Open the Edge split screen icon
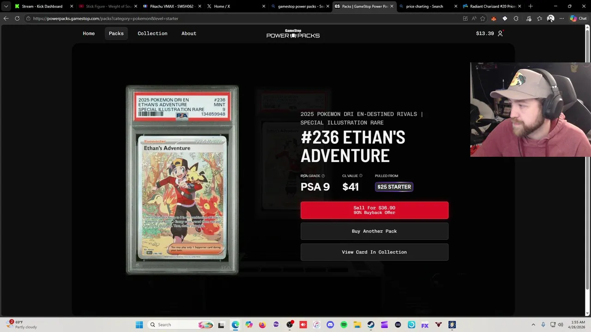 click(465, 18)
